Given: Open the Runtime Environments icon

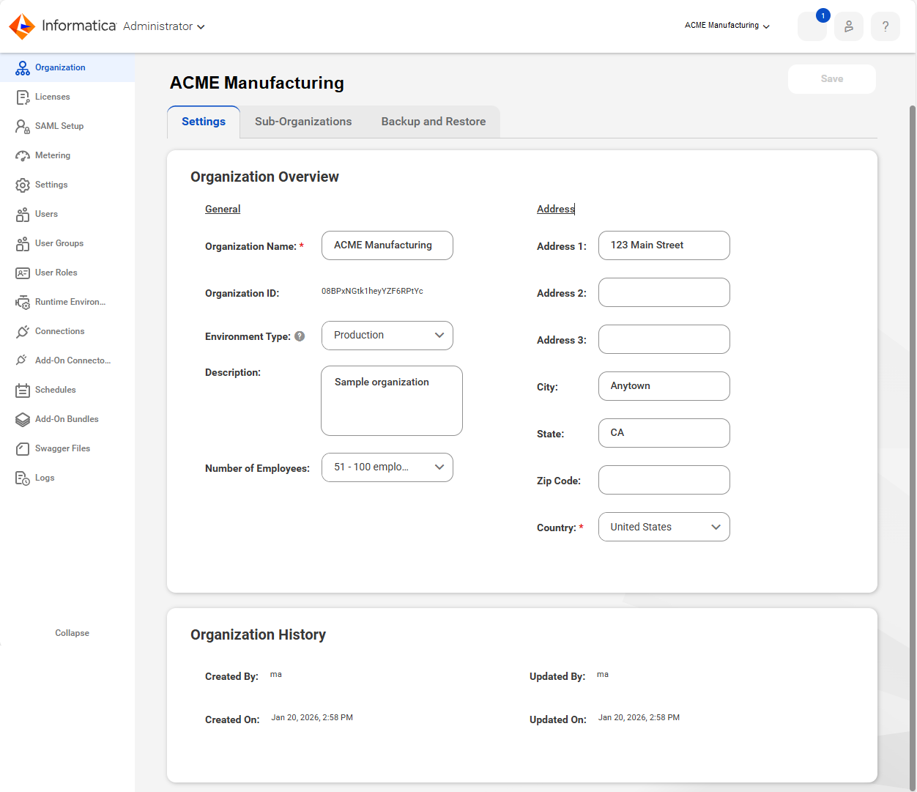Looking at the screenshot, I should coord(23,303).
